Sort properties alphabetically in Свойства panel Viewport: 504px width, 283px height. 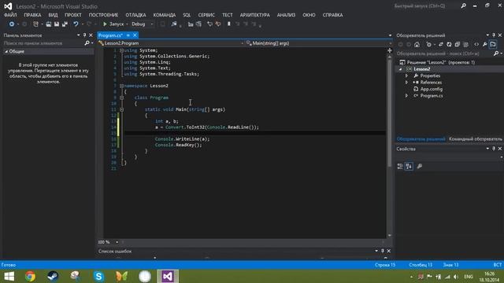click(x=409, y=166)
